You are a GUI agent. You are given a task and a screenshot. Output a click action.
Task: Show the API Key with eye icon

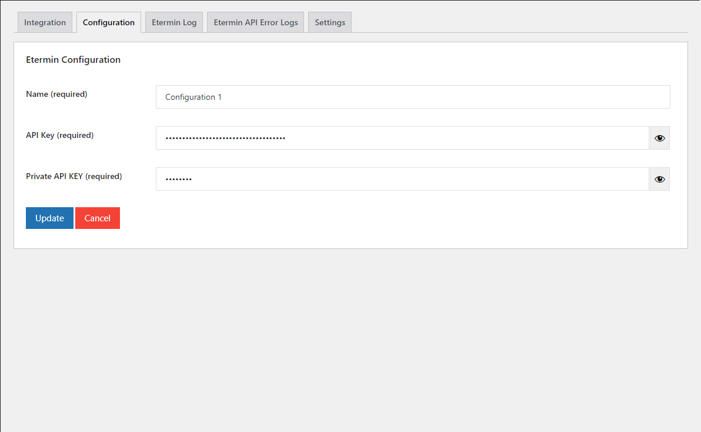coord(659,138)
